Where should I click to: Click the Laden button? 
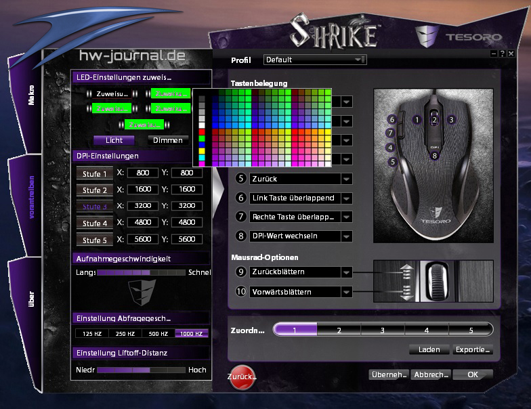point(429,349)
